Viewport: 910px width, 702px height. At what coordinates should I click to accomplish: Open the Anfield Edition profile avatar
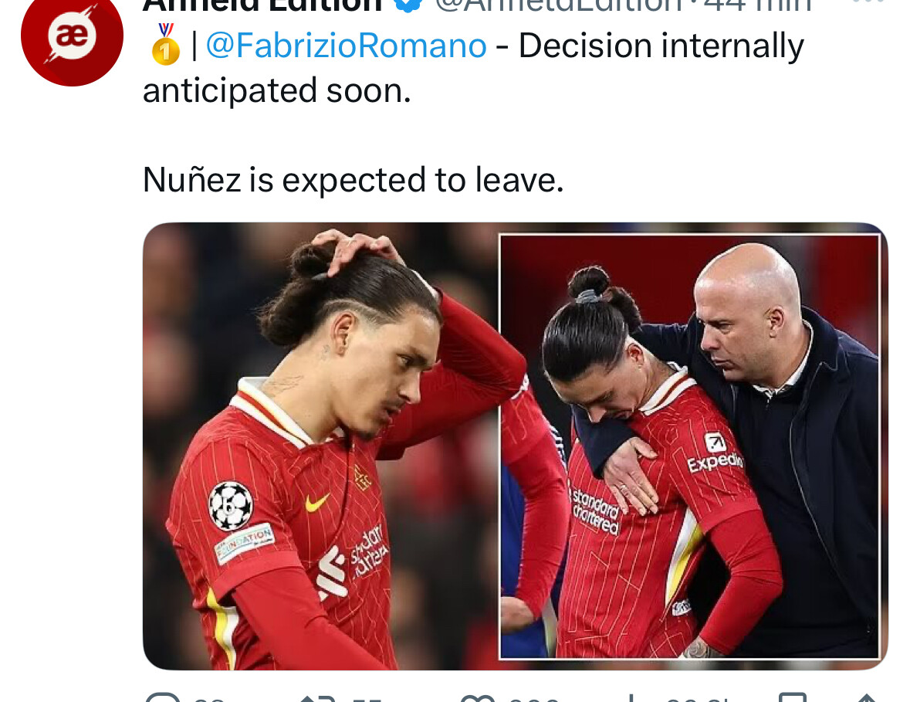coord(72,36)
